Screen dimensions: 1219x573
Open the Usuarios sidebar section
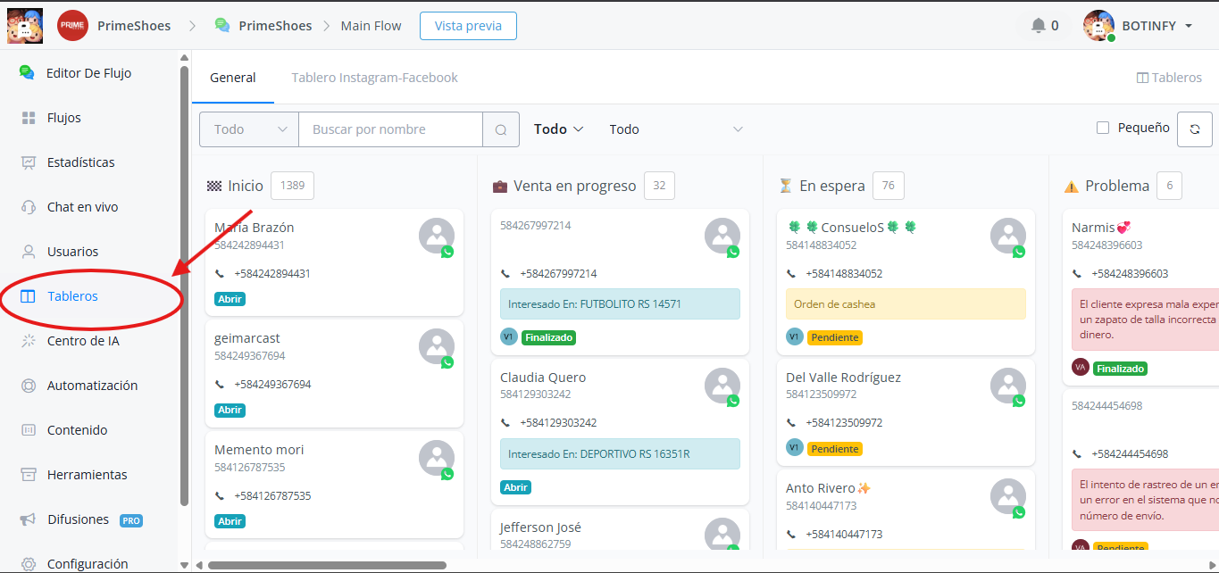click(72, 252)
